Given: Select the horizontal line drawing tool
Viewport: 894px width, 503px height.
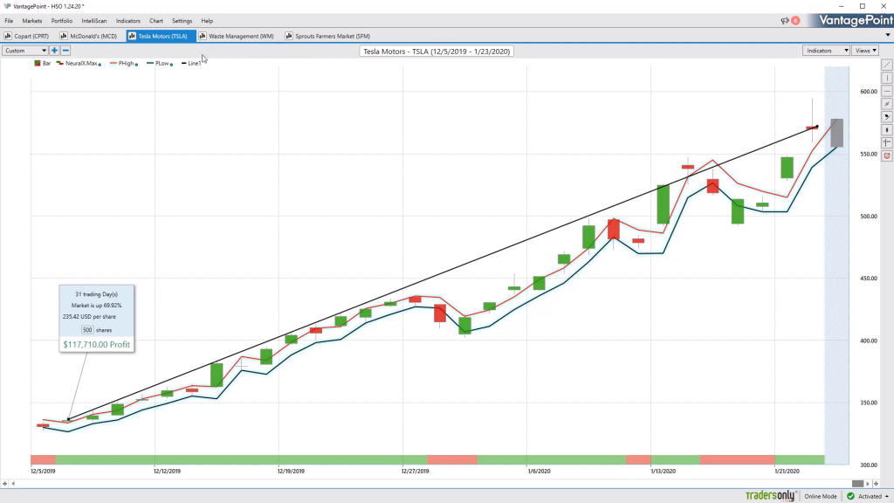Looking at the screenshot, I should point(887,91).
